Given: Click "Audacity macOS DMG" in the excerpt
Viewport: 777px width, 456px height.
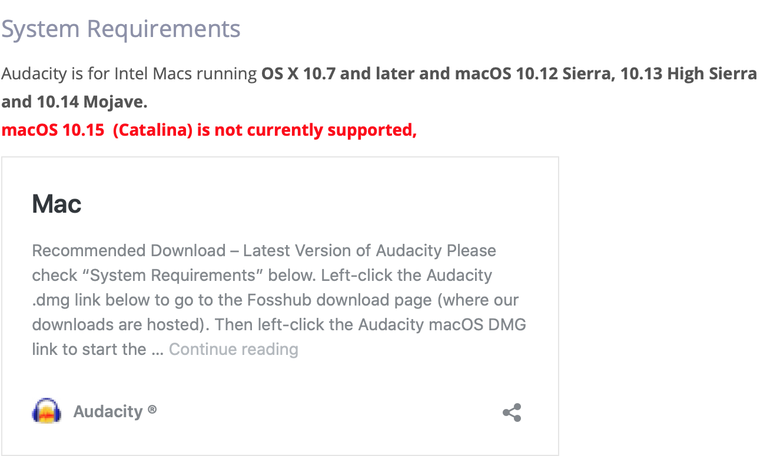Looking at the screenshot, I should point(442,324).
